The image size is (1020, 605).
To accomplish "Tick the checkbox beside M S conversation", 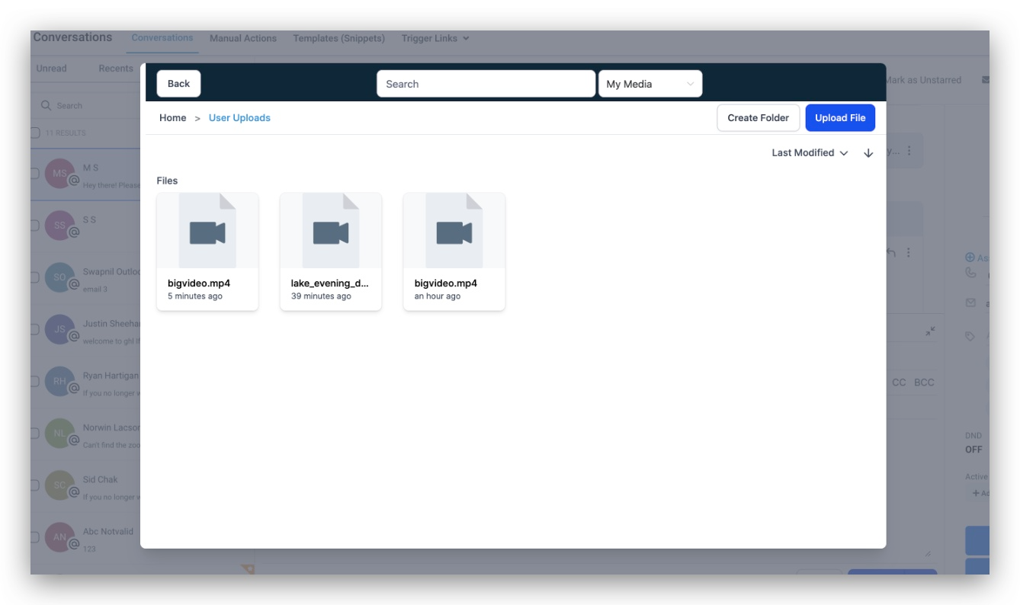I will click(34, 174).
